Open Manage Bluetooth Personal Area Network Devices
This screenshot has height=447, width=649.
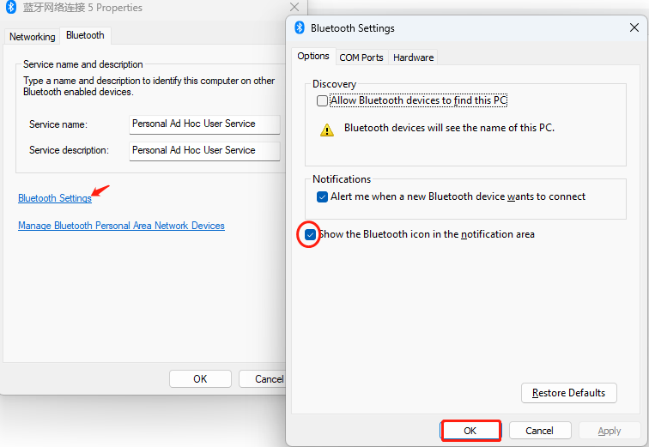[x=121, y=226]
